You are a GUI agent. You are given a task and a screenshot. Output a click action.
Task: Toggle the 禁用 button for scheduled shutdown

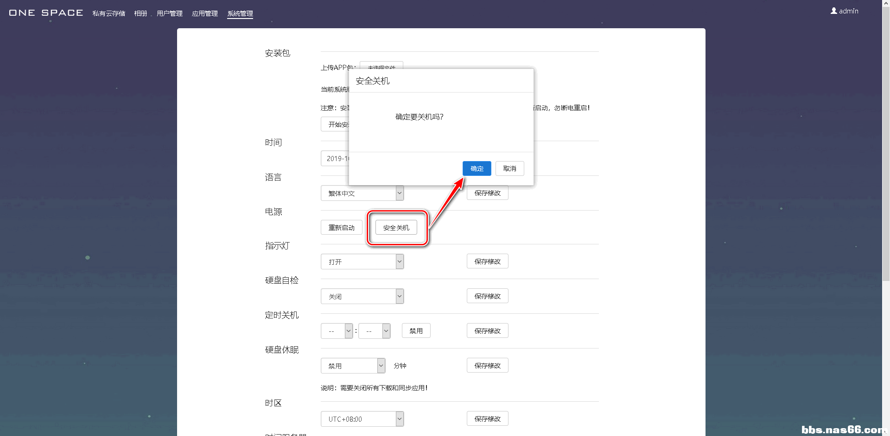[416, 331]
